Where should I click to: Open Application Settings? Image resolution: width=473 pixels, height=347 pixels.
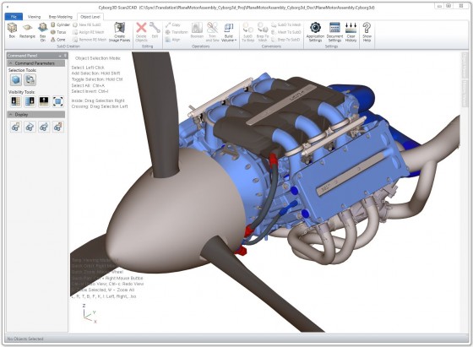click(315, 31)
